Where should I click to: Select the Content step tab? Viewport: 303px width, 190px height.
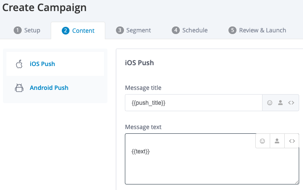pyautogui.click(x=78, y=30)
